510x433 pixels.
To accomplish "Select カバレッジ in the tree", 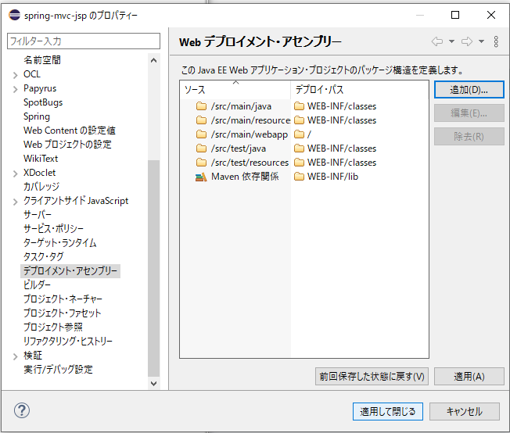I will tap(41, 187).
